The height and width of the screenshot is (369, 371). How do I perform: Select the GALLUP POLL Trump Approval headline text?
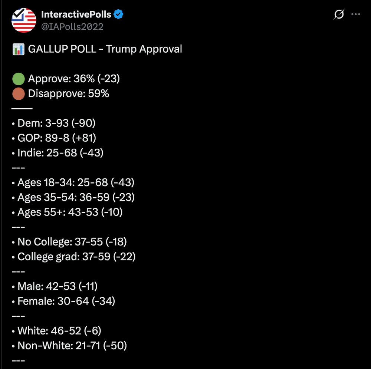(x=106, y=49)
